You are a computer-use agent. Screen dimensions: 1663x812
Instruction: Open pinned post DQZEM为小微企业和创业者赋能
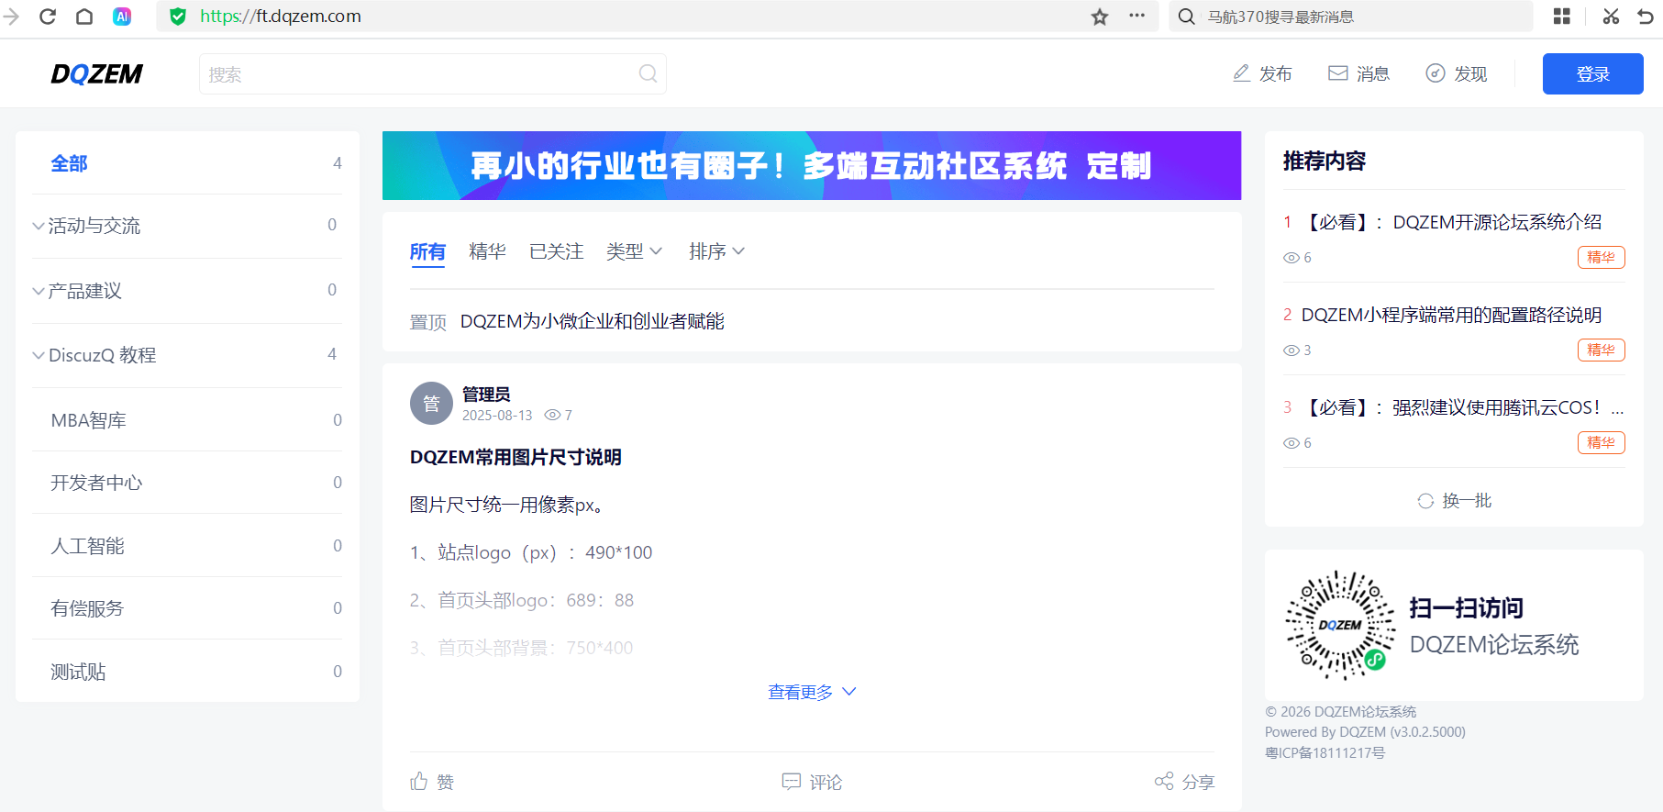[592, 321]
